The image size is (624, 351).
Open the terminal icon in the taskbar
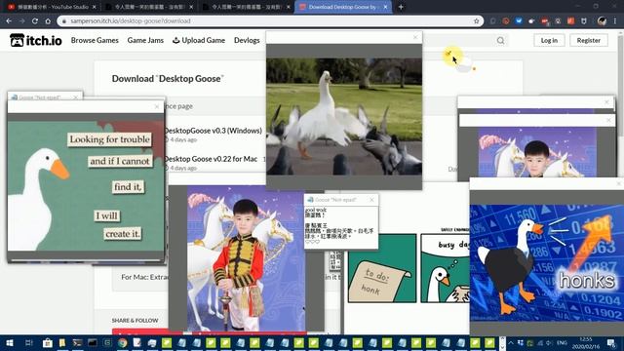tap(77, 343)
